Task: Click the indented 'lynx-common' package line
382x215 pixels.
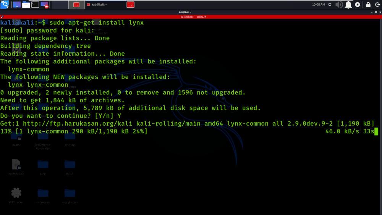Action: [29, 70]
